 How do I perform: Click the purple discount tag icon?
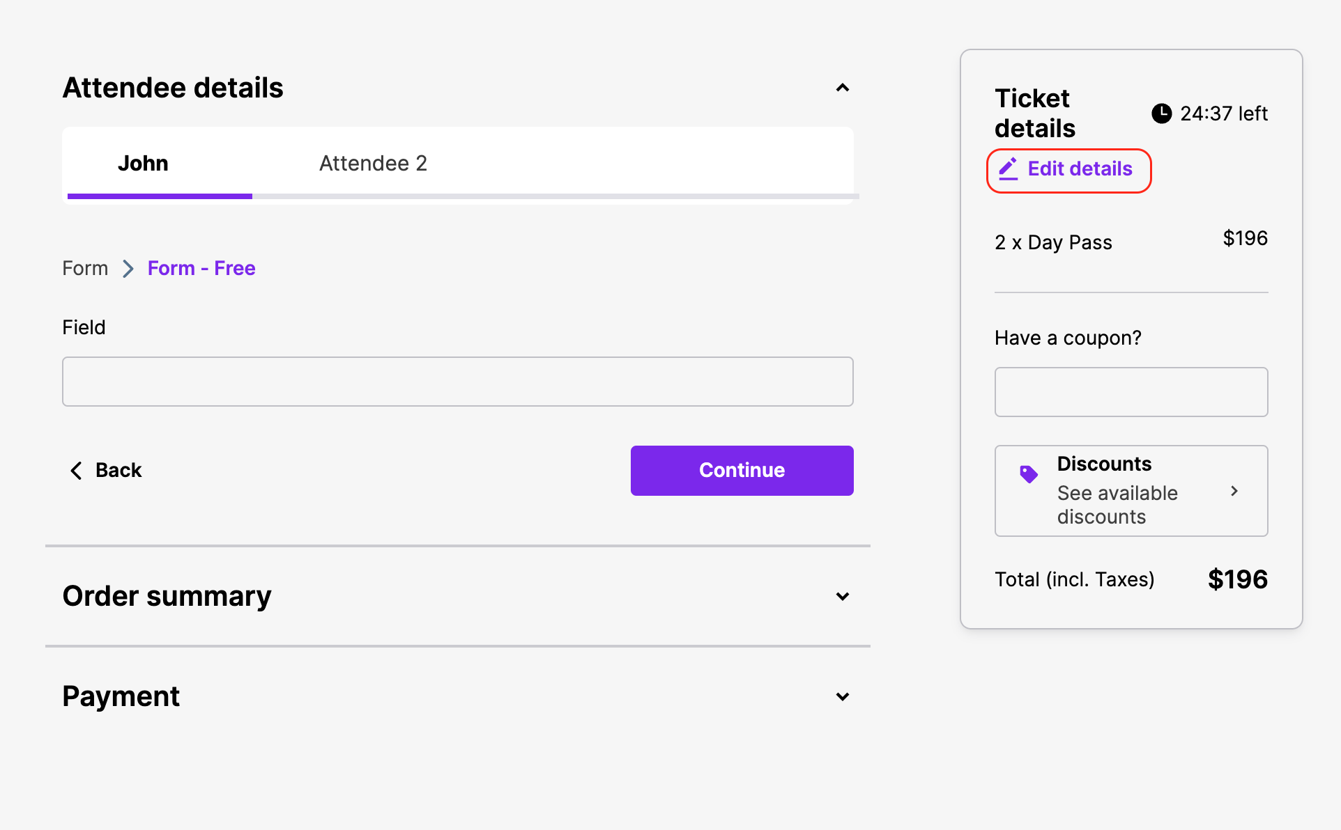click(x=1028, y=474)
